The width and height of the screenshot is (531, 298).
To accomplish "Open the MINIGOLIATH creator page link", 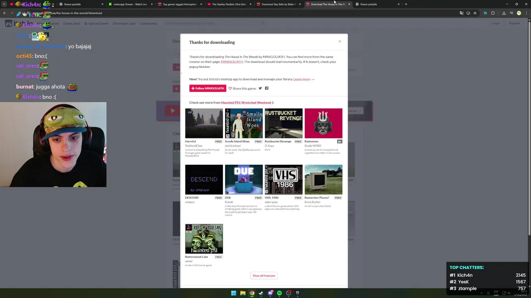I will 232,62.
